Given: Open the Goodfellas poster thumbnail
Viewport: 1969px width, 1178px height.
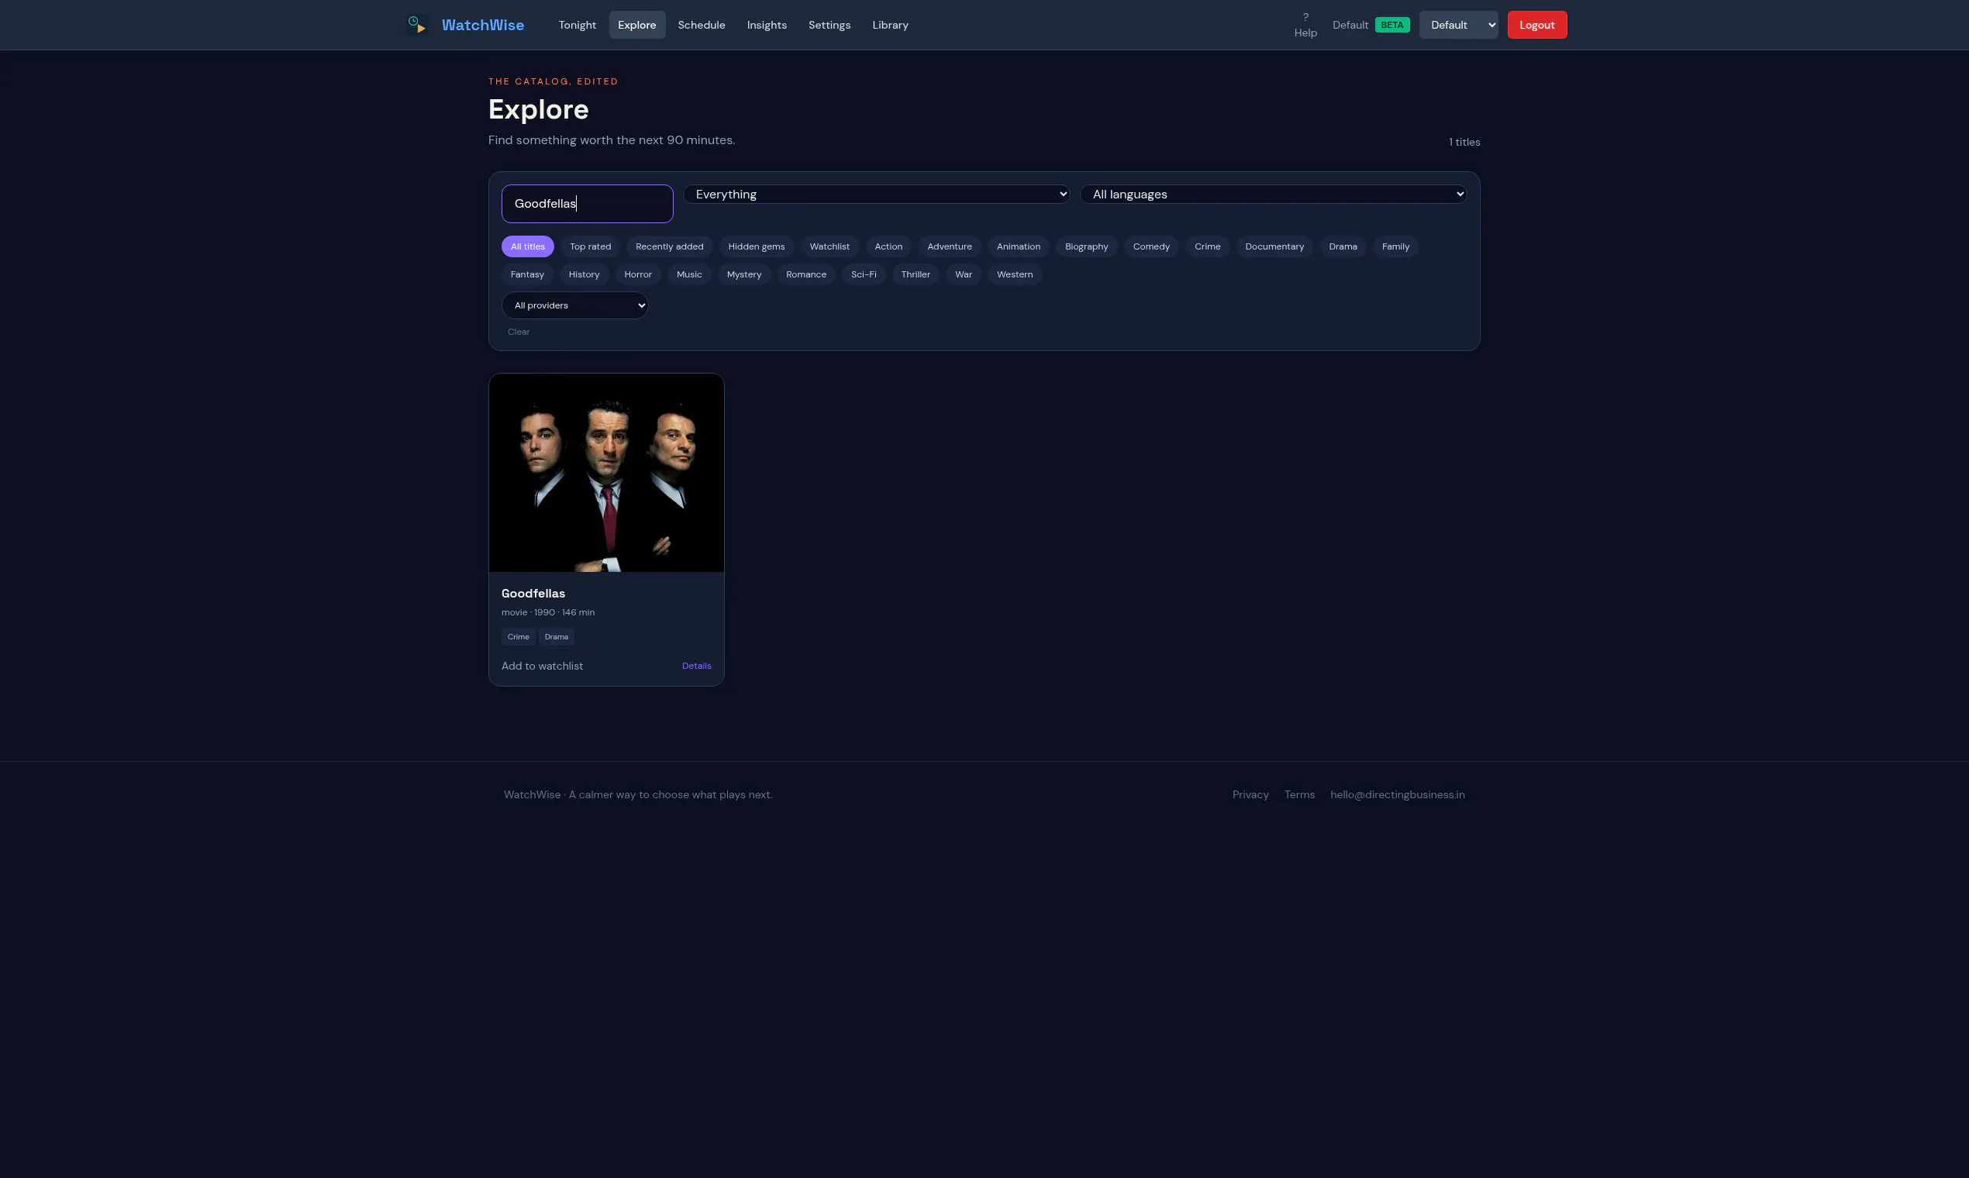Looking at the screenshot, I should point(605,472).
